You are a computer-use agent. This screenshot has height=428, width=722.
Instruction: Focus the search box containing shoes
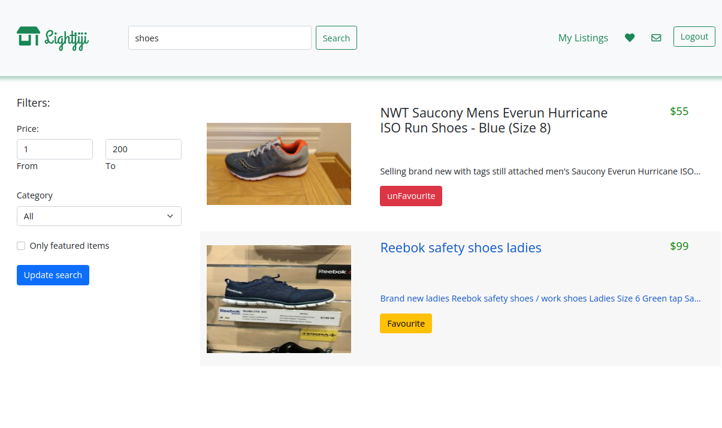219,38
